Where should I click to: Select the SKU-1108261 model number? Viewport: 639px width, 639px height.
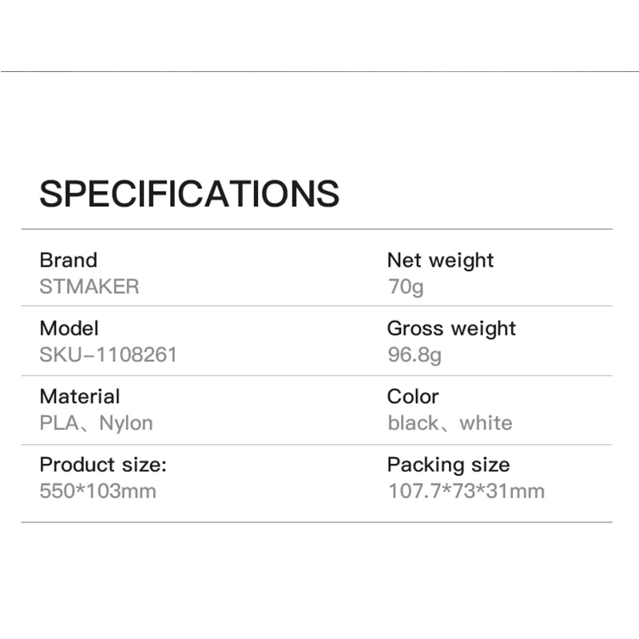pos(108,355)
